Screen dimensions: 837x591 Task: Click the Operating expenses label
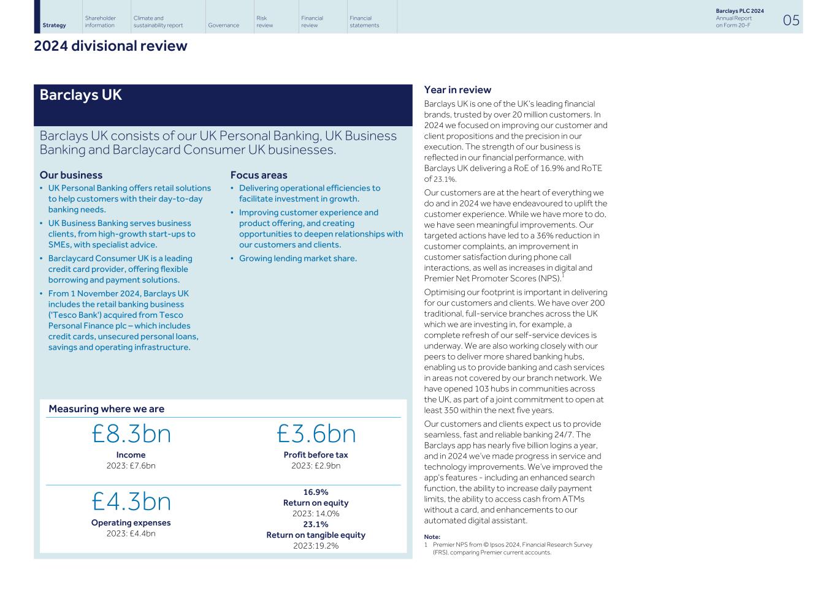coord(131,523)
